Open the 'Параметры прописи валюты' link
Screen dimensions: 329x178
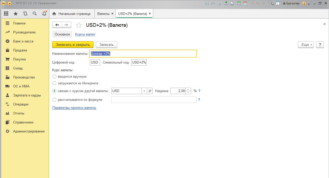point(74,108)
